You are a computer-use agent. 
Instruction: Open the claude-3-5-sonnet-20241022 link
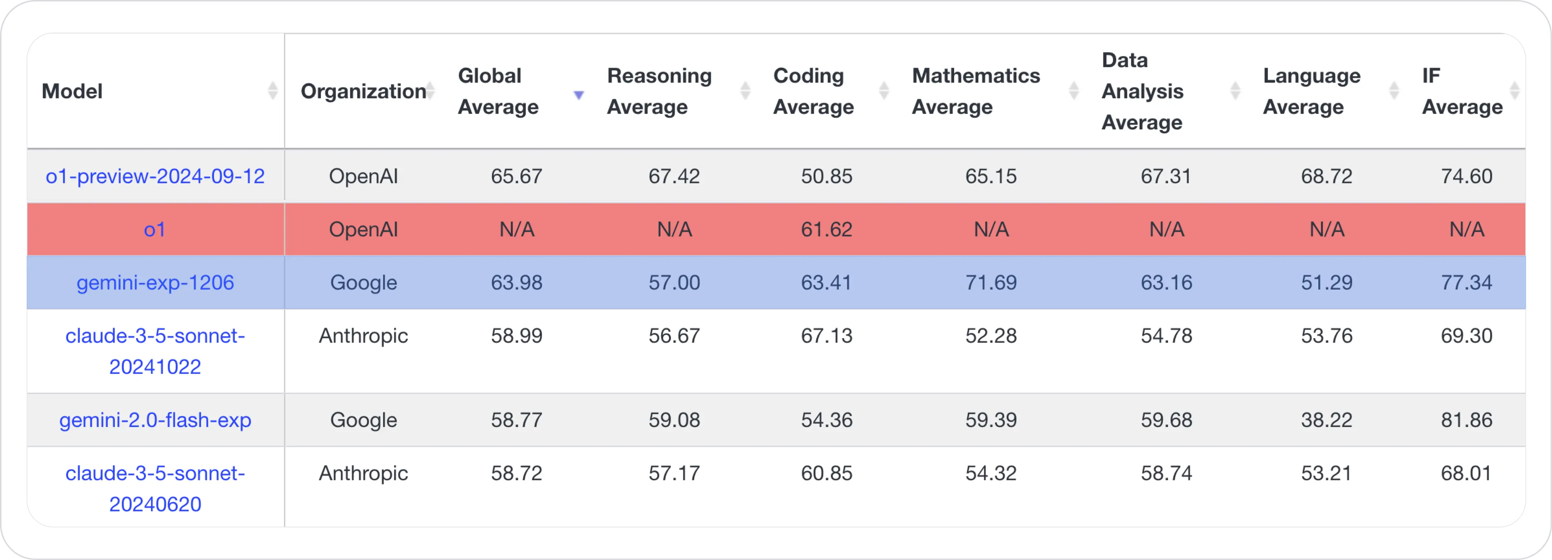(x=155, y=351)
